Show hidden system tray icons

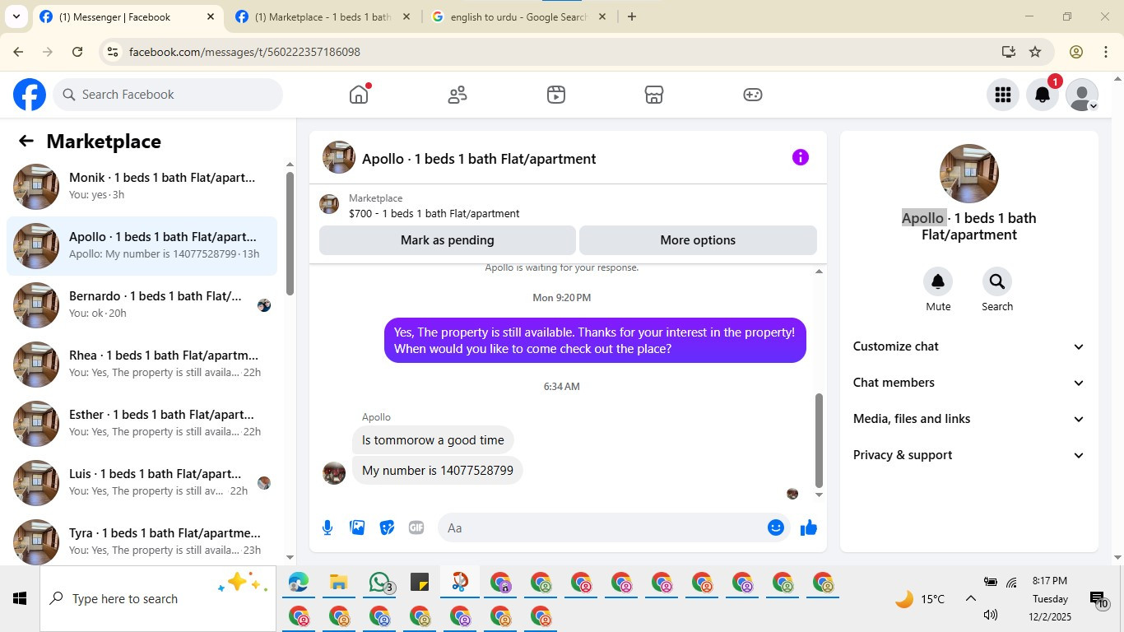[970, 598]
